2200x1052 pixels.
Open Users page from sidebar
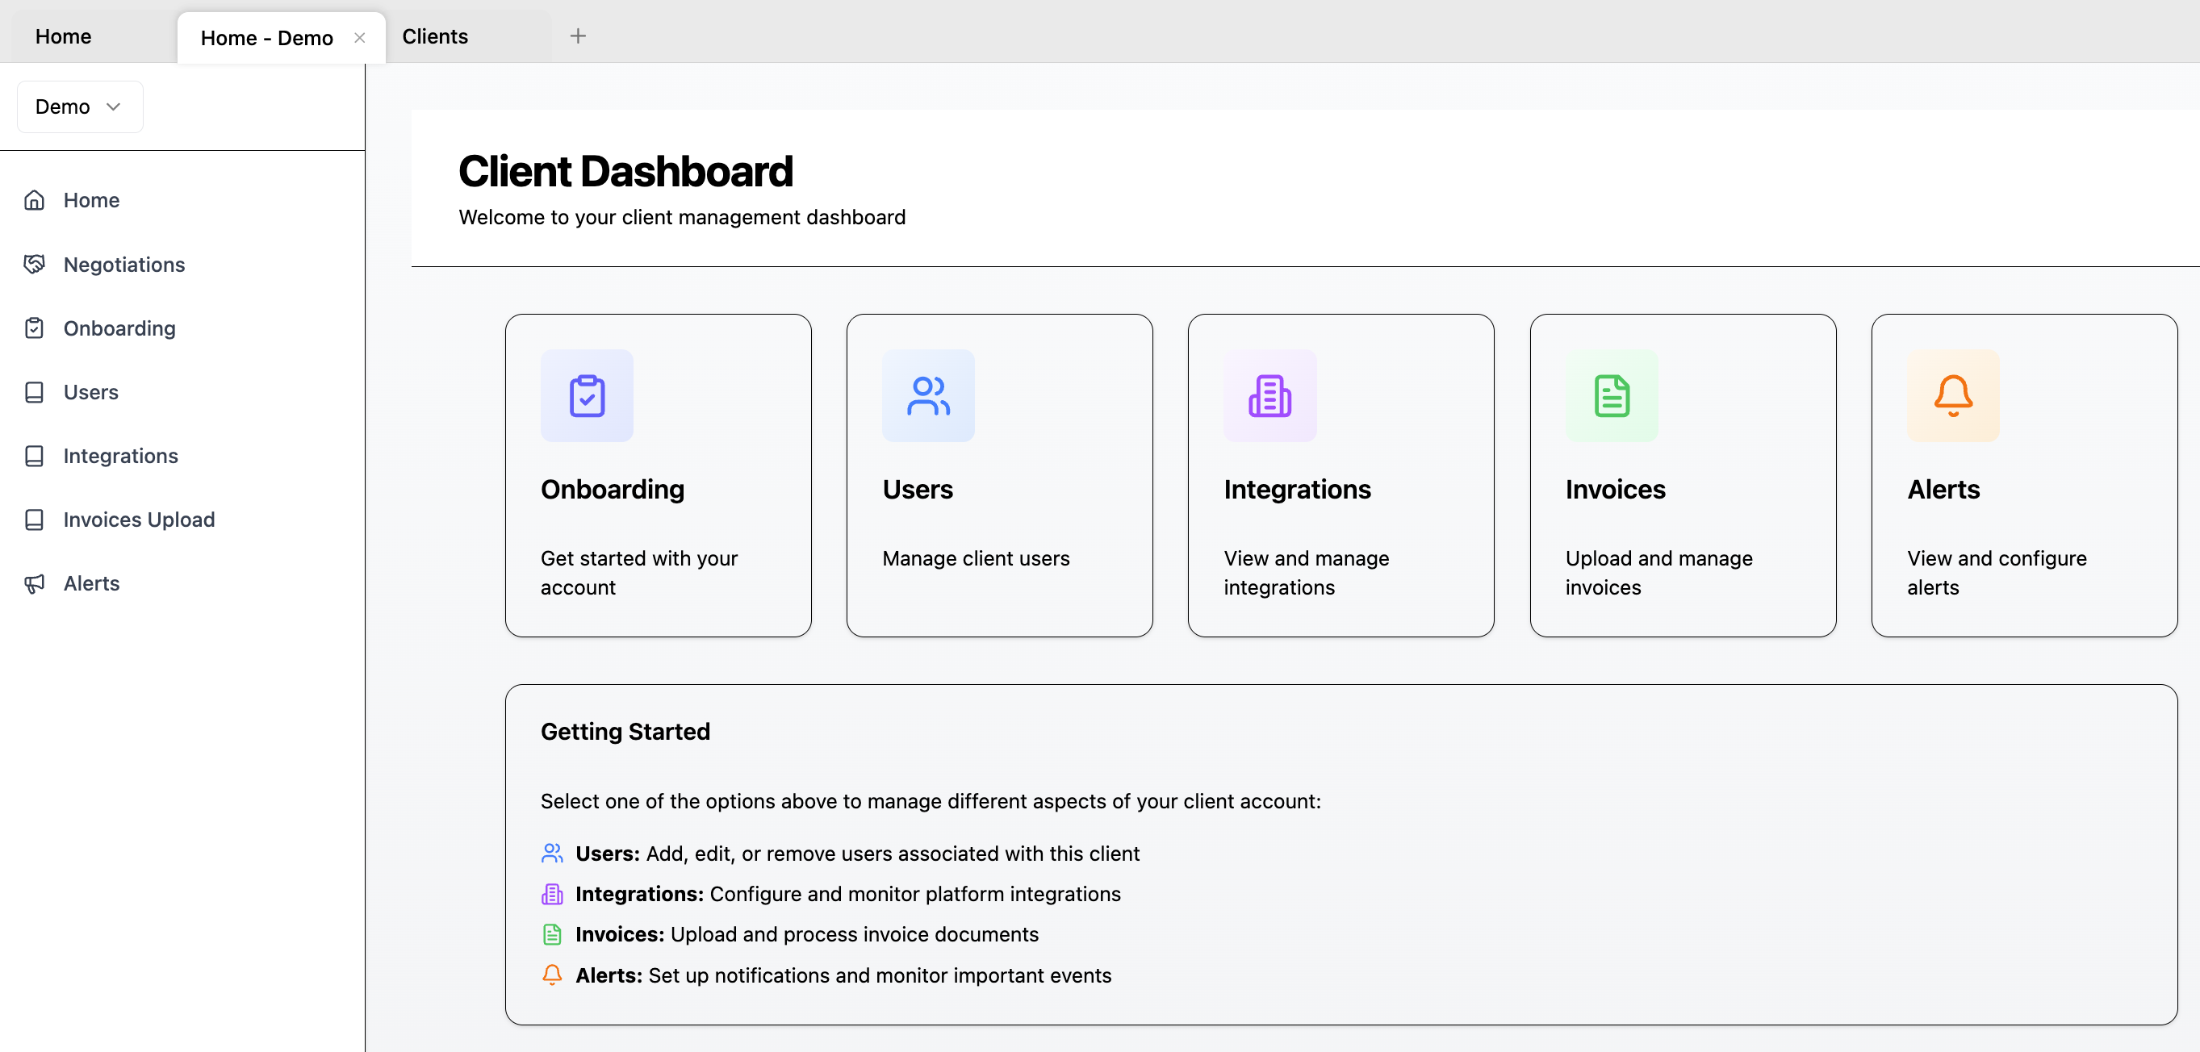(x=90, y=392)
